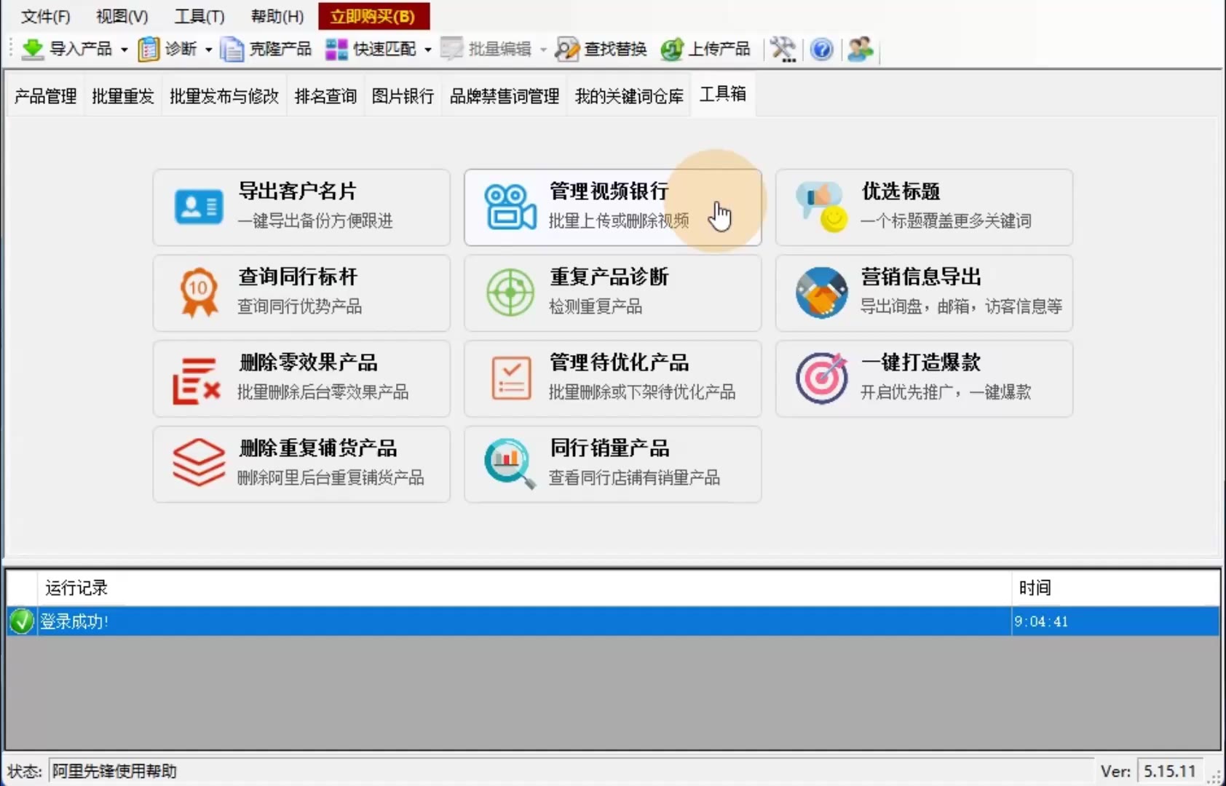This screenshot has height=786, width=1226.
Task: Open the 删除重复铺货产品 tool title
Action: pyautogui.click(x=318, y=448)
